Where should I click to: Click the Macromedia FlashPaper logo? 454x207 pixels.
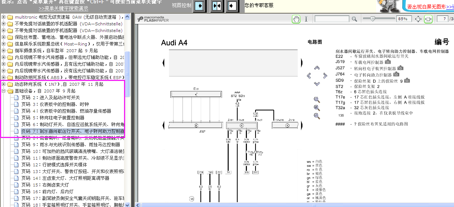[153, 19]
